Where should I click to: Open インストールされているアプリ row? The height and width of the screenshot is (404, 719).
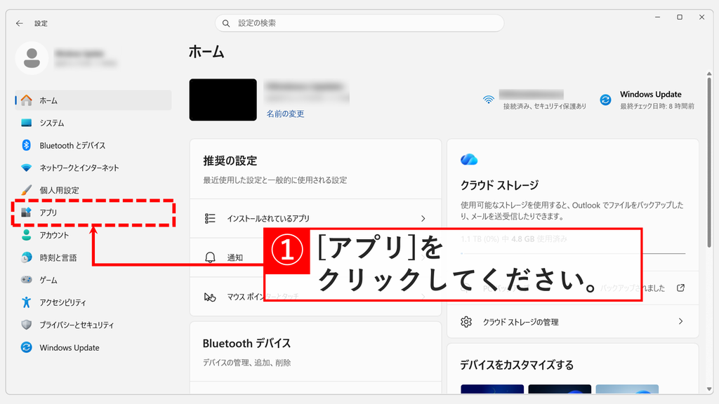pos(315,219)
